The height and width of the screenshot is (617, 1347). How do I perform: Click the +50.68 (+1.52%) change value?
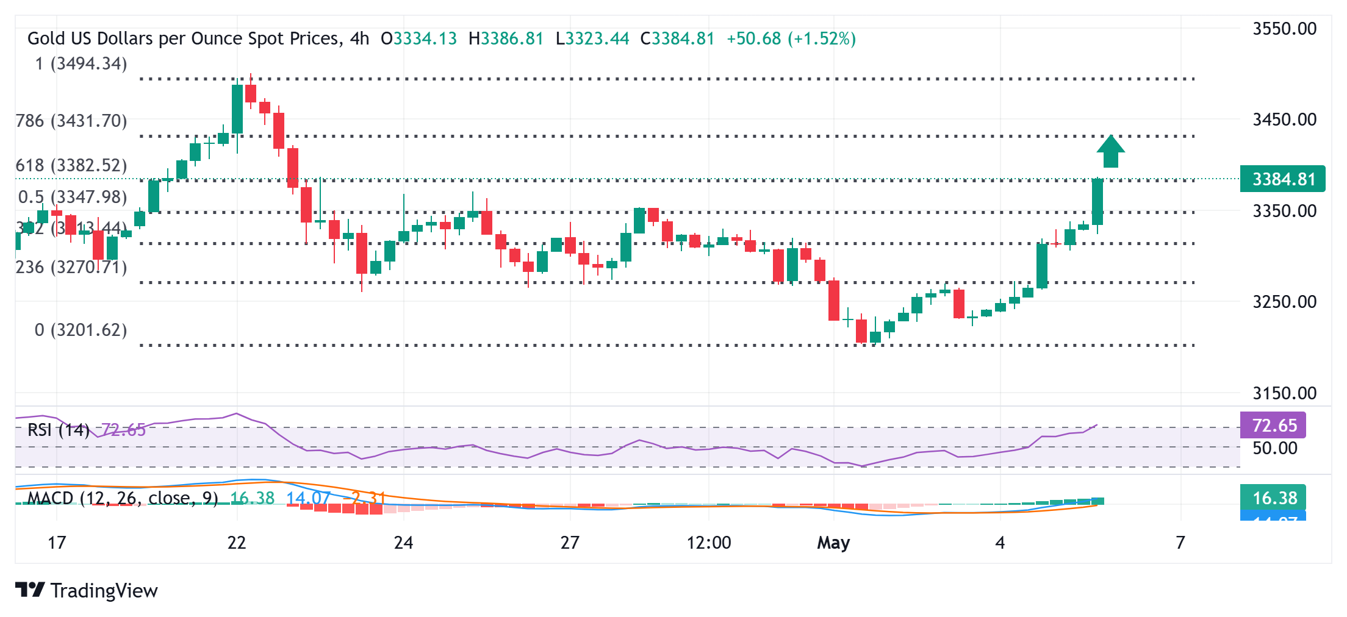coord(791,39)
